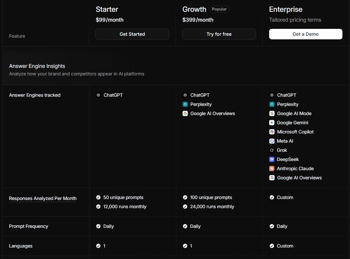Image resolution: width=350 pixels, height=259 pixels.
Task: Click Perplexity icon in Growth column
Action: click(x=185, y=104)
